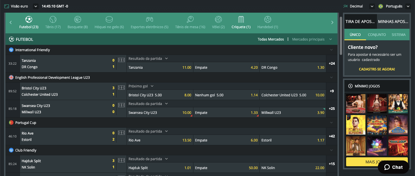
Task: Click the Decimal odds format icon
Action: pyautogui.click(x=346, y=6)
